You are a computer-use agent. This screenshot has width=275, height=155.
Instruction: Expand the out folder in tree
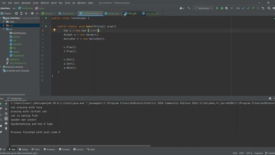pyautogui.click(x=3, y=25)
